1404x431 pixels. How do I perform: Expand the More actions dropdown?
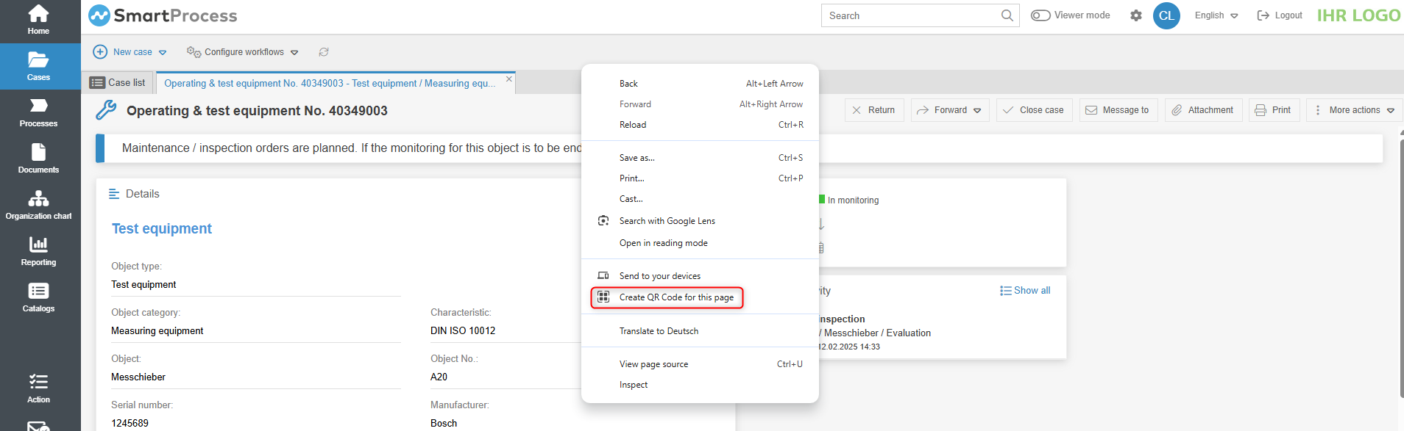(1355, 110)
